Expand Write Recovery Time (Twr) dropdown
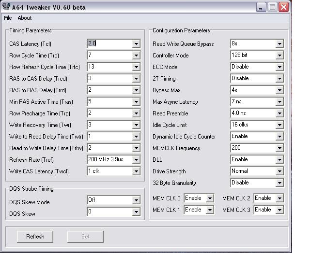This screenshot has height=253, width=310. [136, 125]
